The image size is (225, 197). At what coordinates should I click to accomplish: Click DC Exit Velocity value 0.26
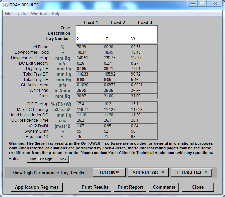89,63
